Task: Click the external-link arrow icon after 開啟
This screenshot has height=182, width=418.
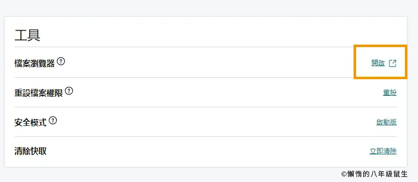Action: [393, 63]
